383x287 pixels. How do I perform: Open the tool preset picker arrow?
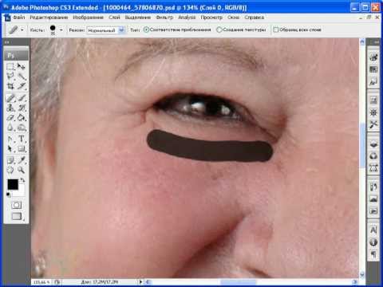(x=22, y=30)
